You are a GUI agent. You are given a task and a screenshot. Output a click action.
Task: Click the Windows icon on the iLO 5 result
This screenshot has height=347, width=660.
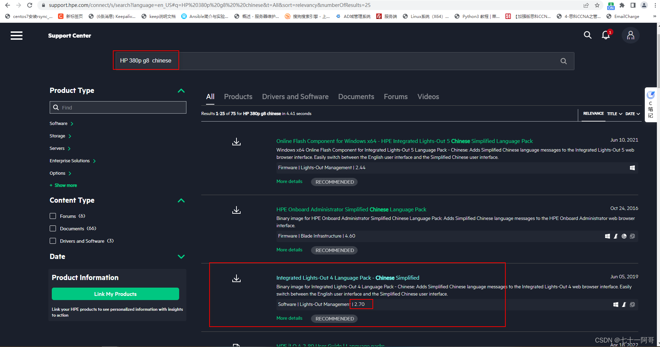(632, 168)
